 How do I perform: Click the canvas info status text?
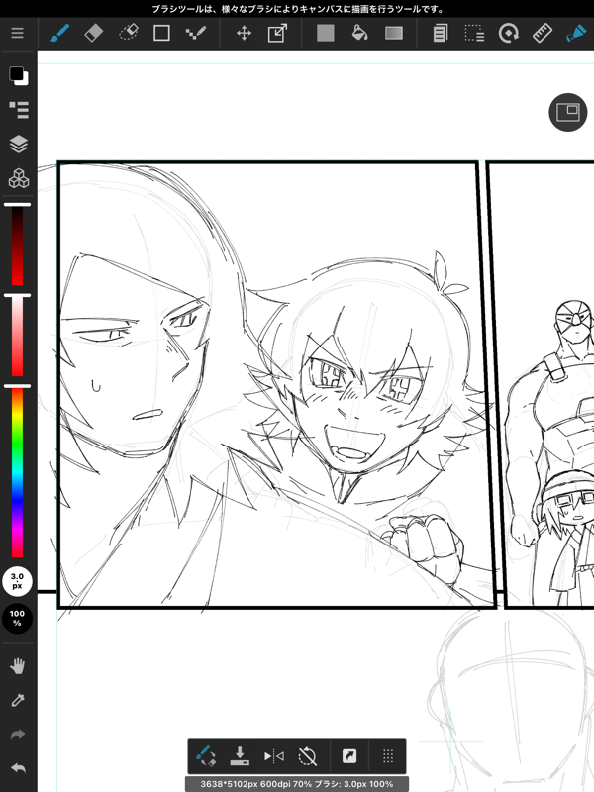point(297,784)
